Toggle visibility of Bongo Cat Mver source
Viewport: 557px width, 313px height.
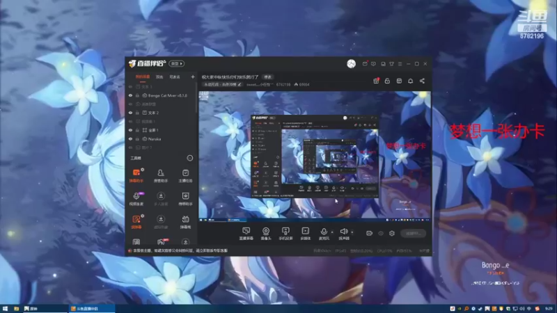[x=130, y=95]
